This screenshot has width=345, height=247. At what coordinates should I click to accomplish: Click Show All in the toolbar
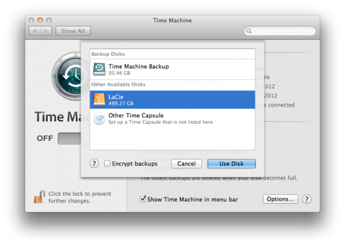click(73, 31)
